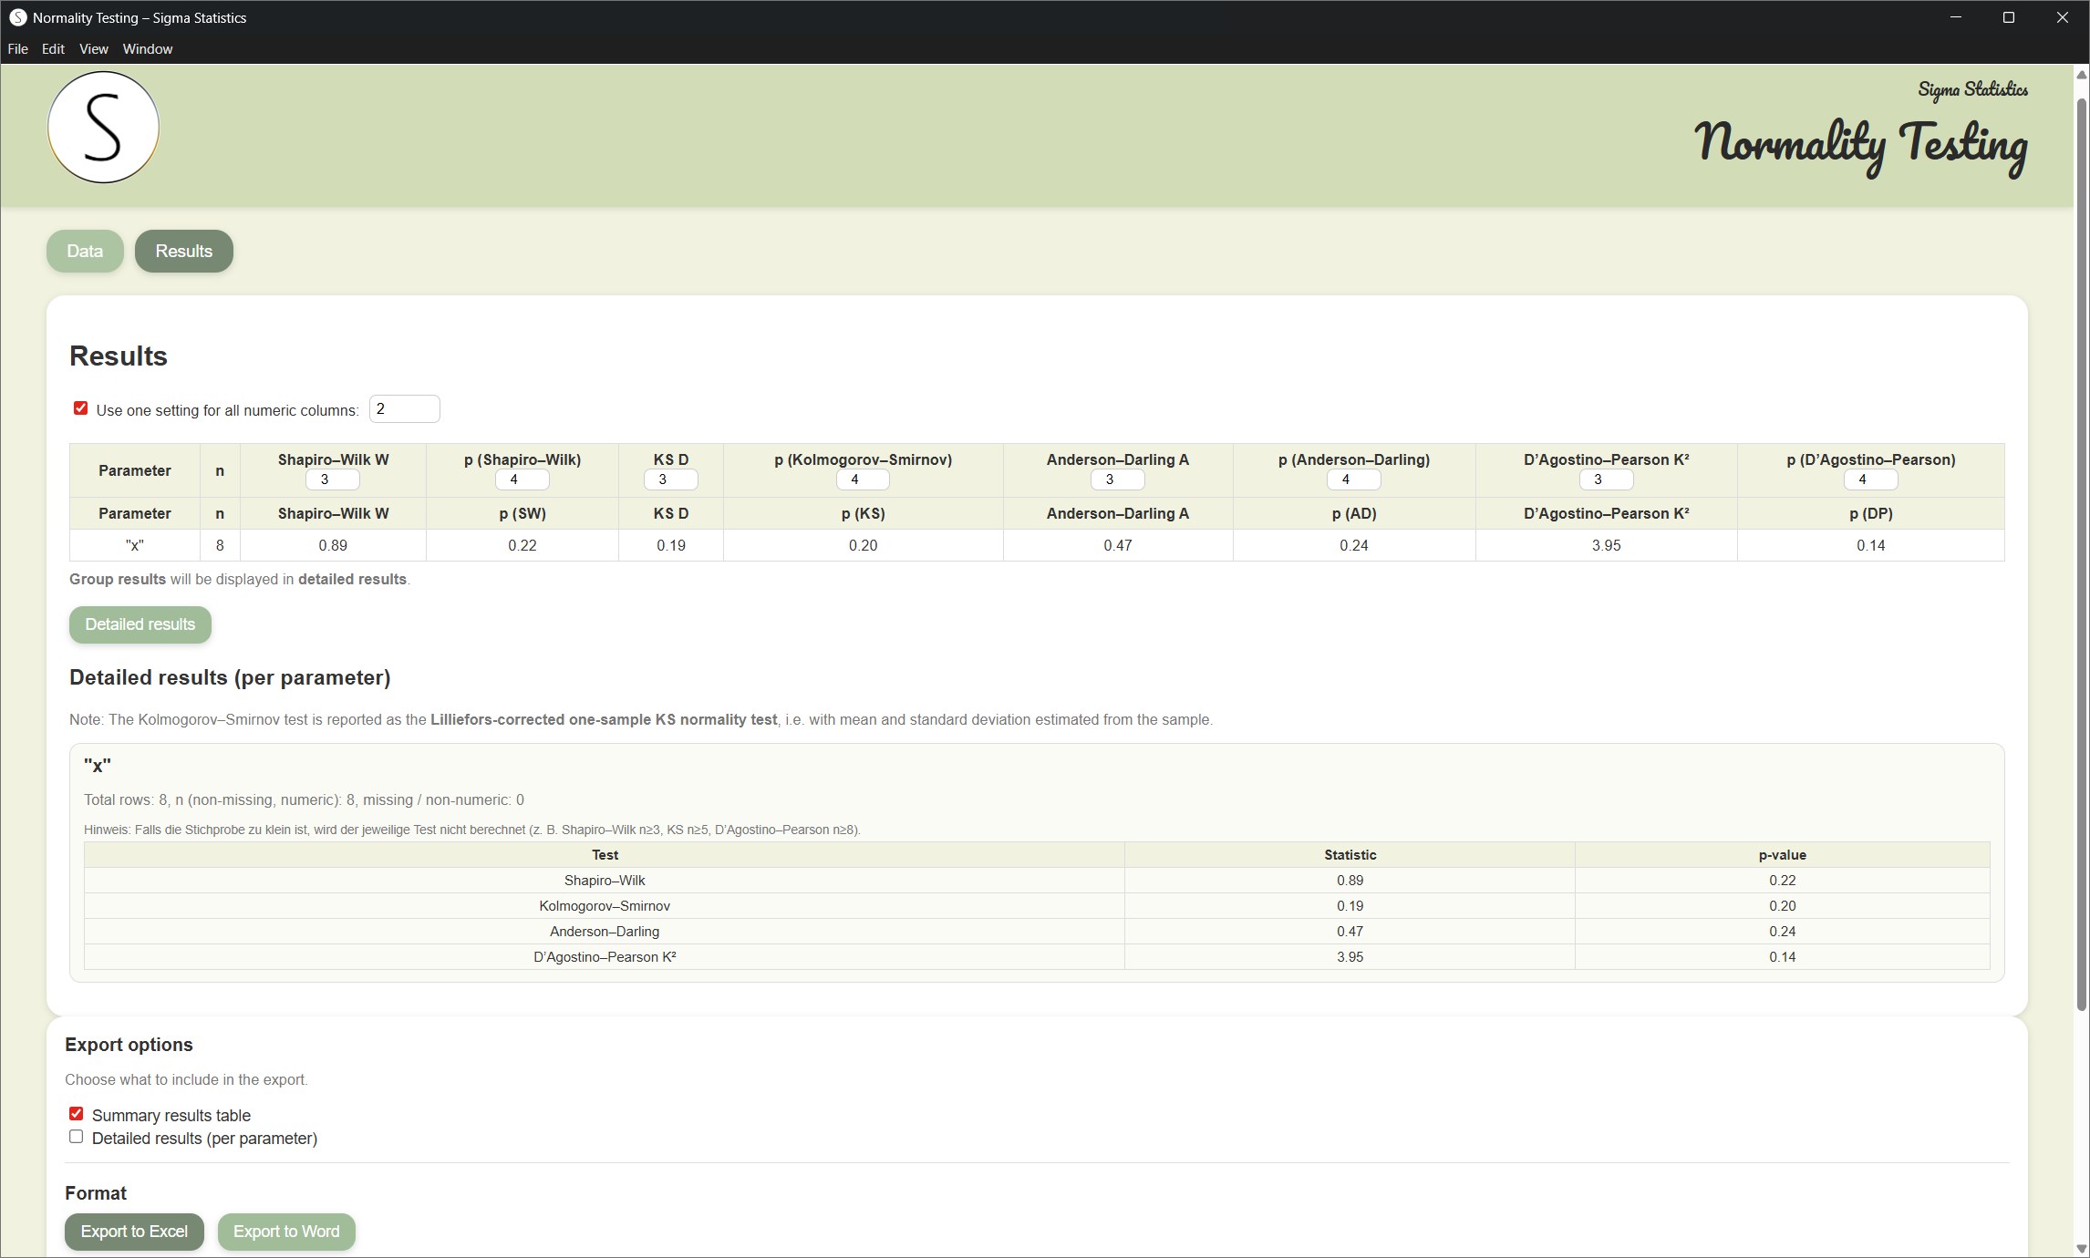Click Export to Word
This screenshot has width=2090, height=1258.
tap(286, 1232)
